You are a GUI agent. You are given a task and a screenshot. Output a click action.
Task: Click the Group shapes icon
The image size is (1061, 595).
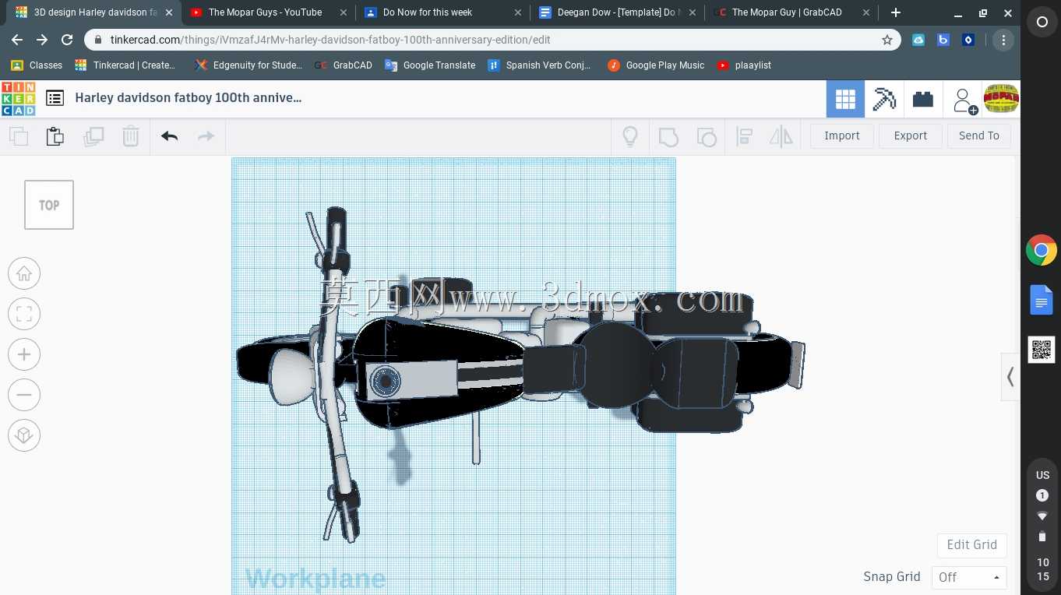[668, 136]
